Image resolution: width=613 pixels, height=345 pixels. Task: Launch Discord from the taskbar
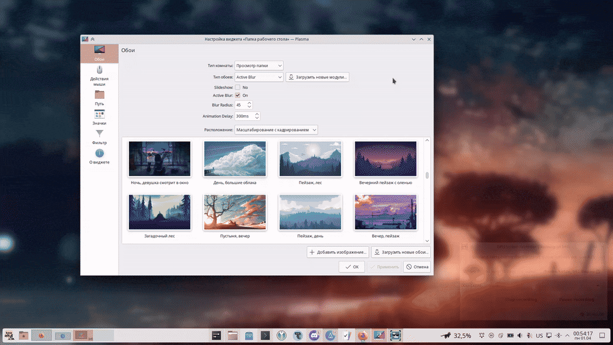(314, 335)
